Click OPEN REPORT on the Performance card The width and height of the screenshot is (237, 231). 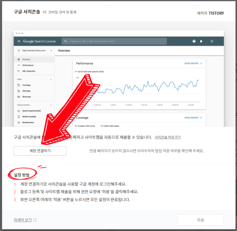click(x=192, y=63)
